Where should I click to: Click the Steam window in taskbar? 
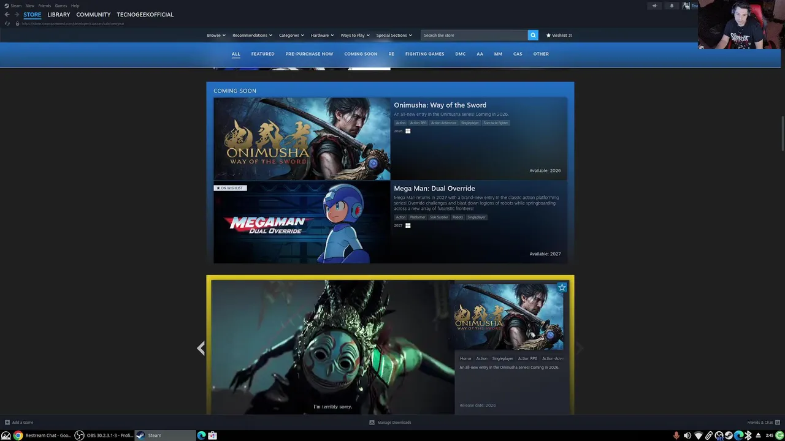164,435
